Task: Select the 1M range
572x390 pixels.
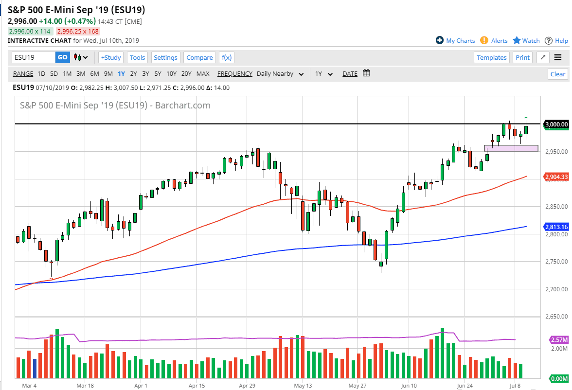Action: (x=67, y=74)
